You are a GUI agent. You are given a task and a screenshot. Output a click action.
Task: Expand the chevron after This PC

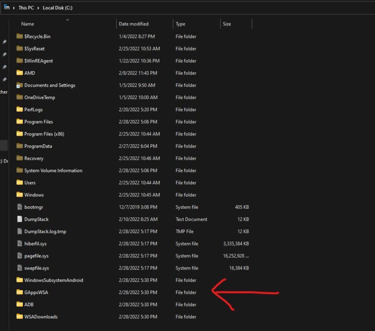(x=38, y=8)
